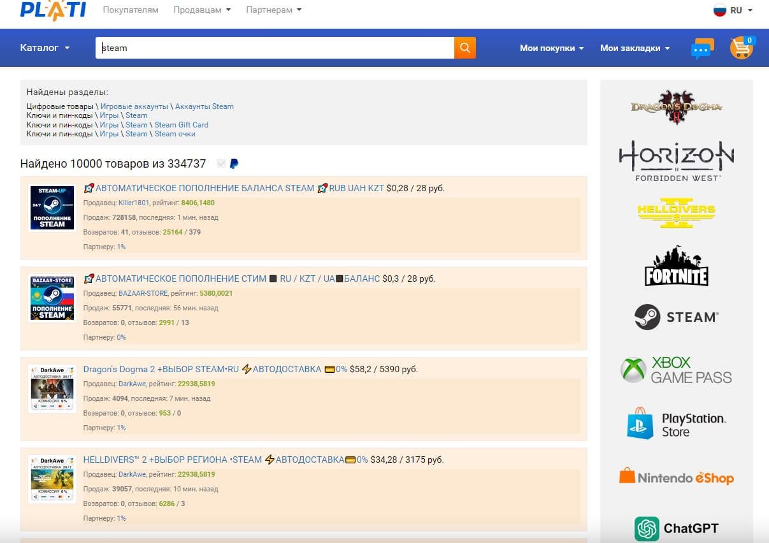Toggle the checkbox beside the PayPal icon
The height and width of the screenshot is (543, 769).
[221, 164]
